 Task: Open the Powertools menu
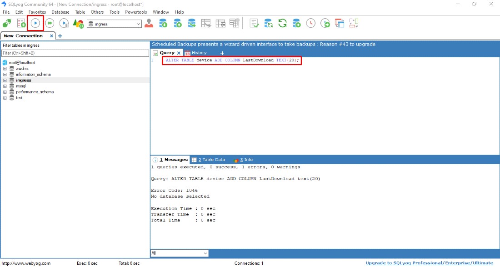[136, 12]
